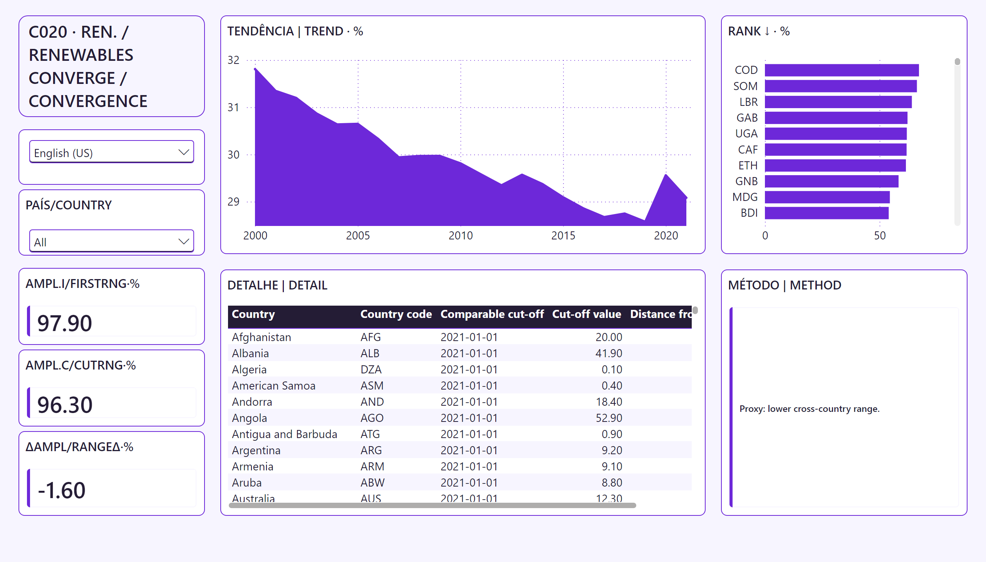Sort by Country code column header

[396, 314]
